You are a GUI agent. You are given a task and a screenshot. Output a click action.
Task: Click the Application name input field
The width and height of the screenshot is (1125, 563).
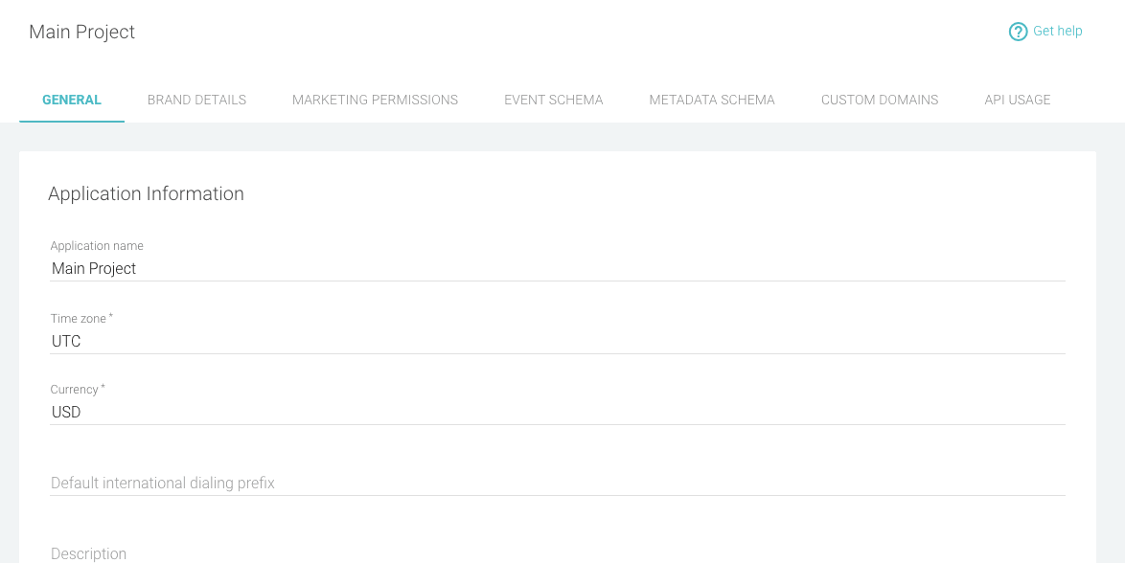(x=558, y=269)
